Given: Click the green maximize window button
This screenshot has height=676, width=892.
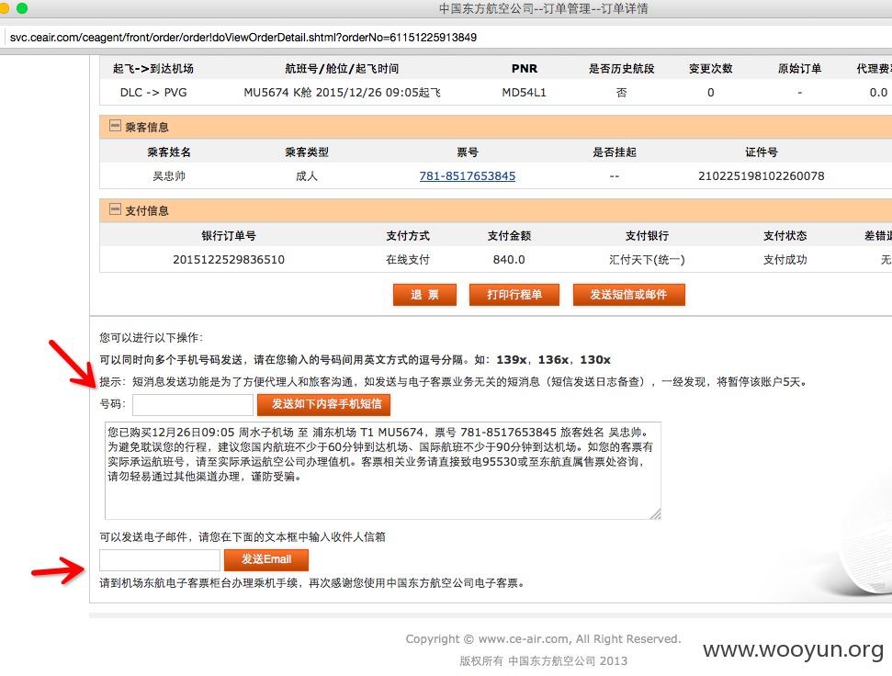Looking at the screenshot, I should pos(22,7).
